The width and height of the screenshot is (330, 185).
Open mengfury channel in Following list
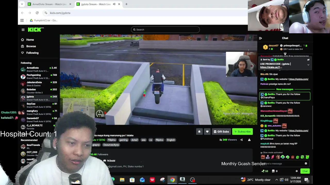(x=39, y=113)
